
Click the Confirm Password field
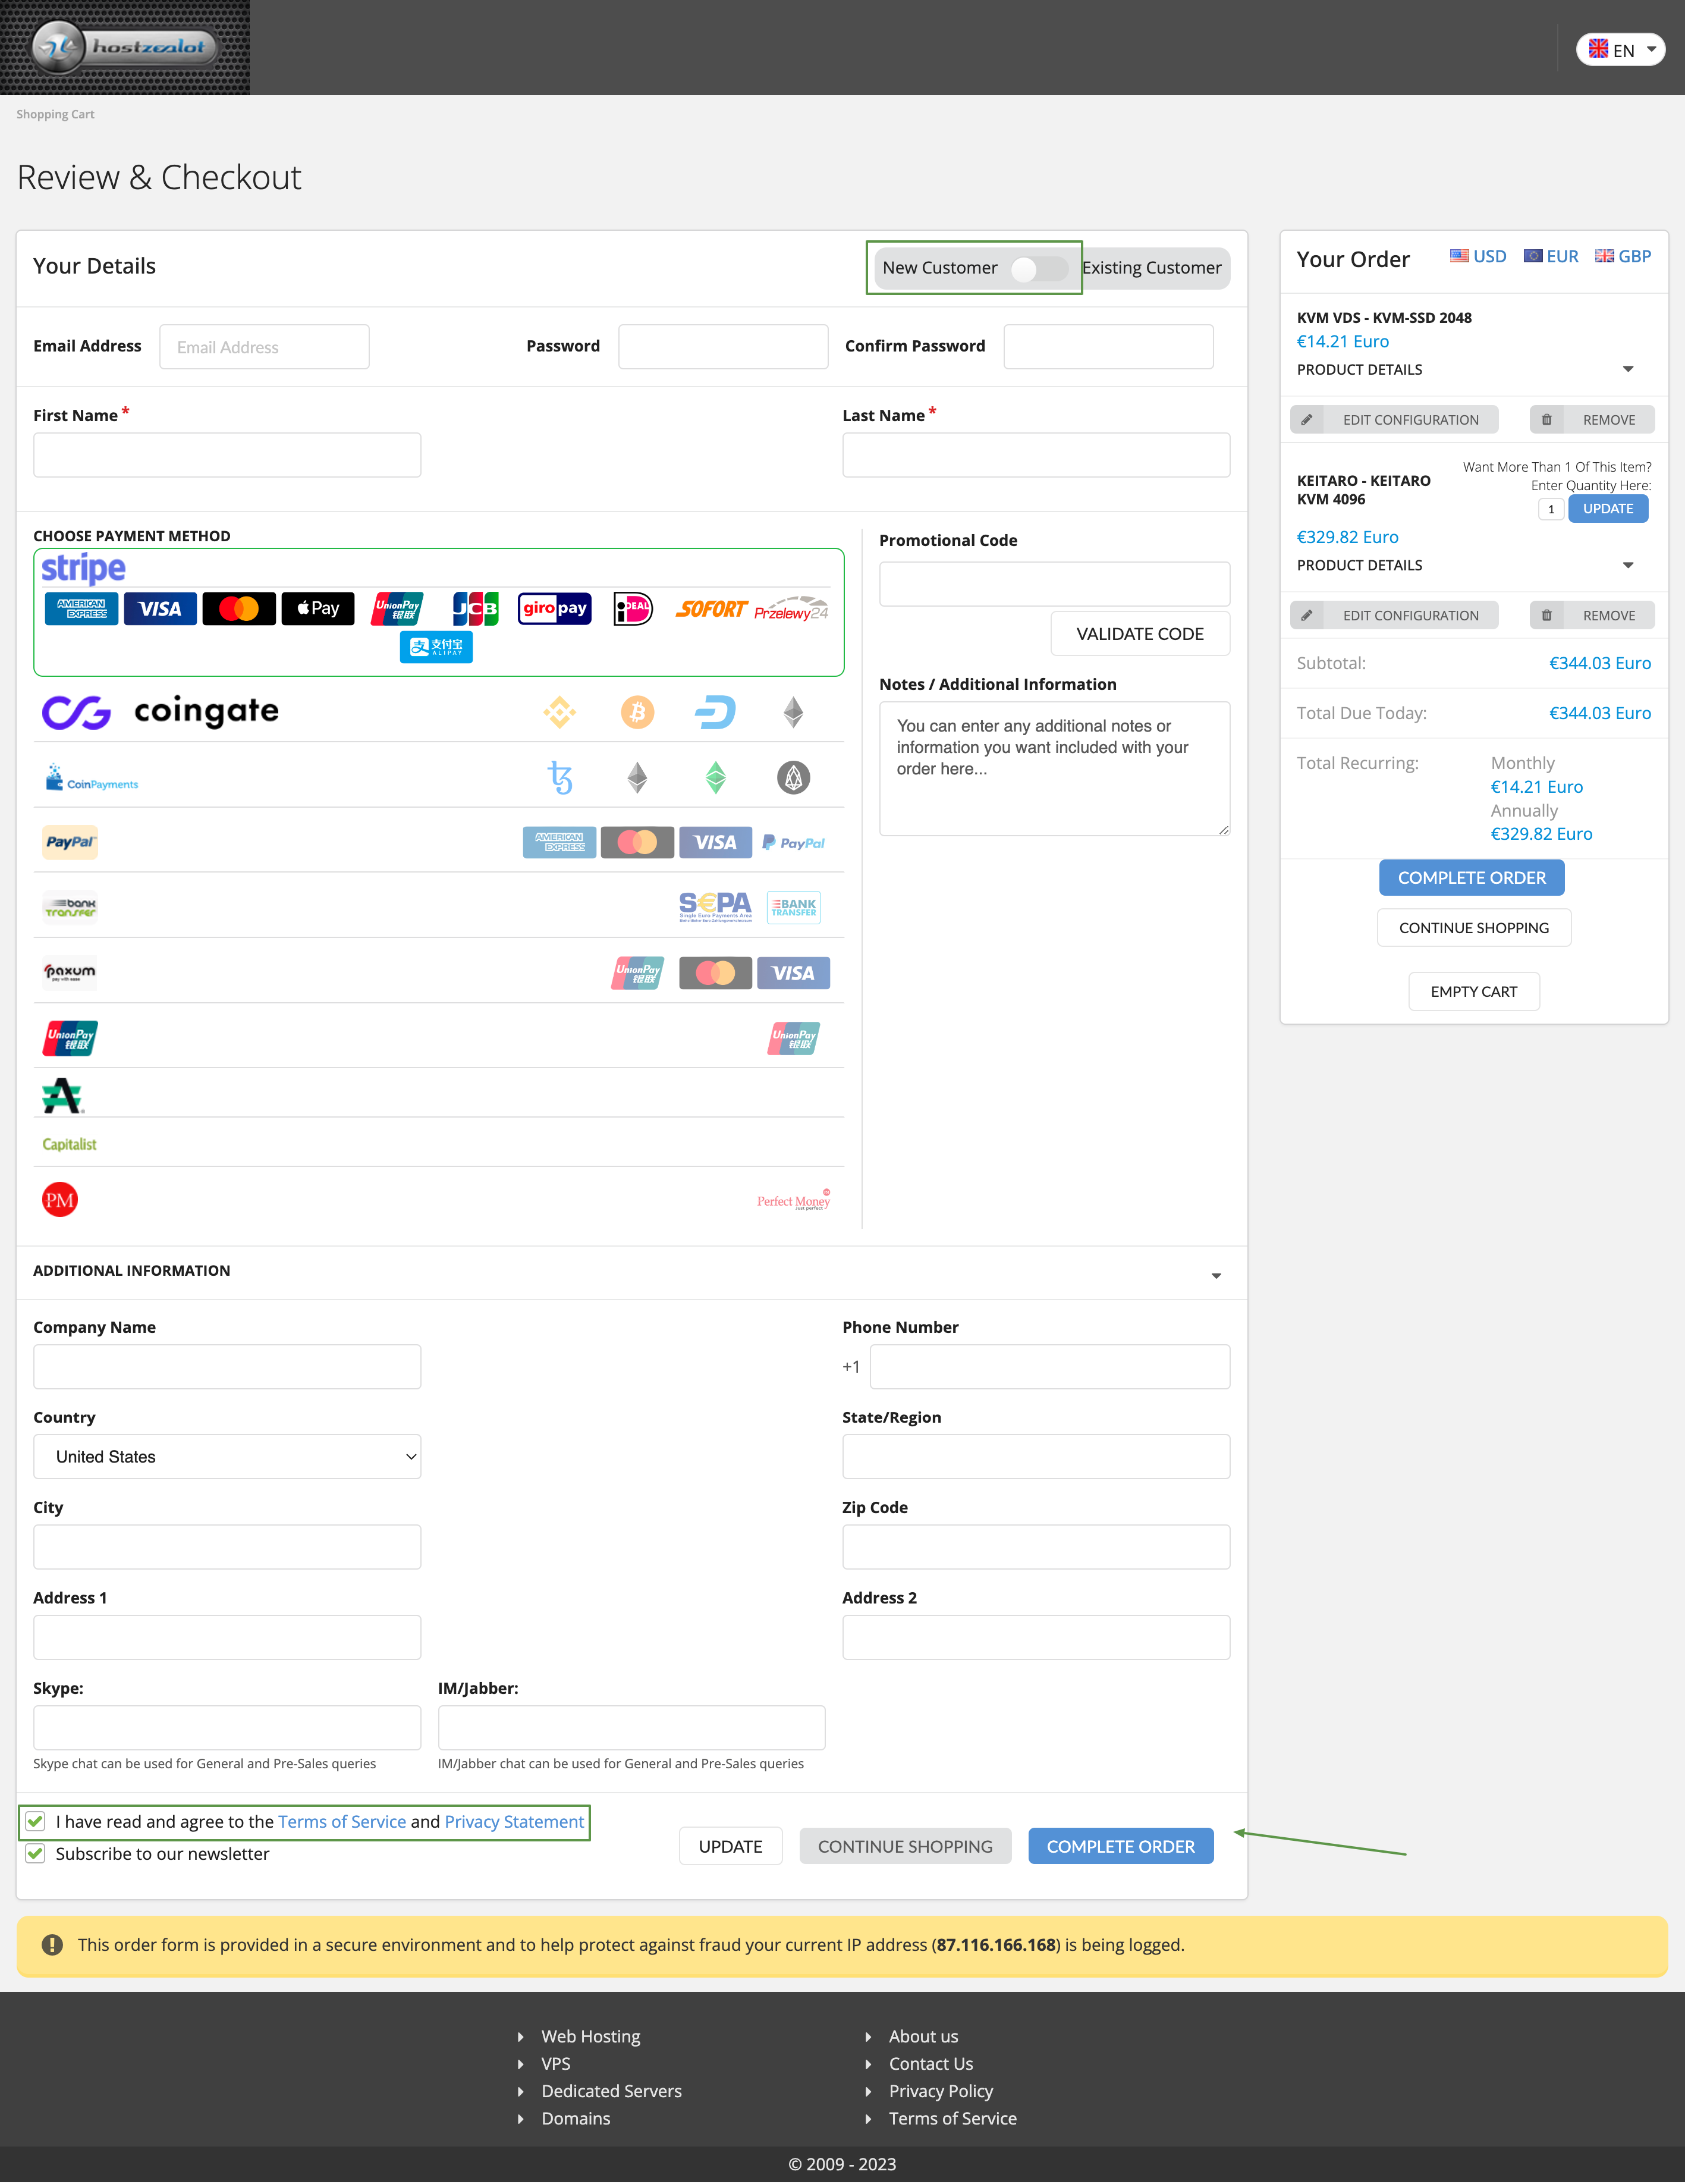pyautogui.click(x=1108, y=346)
